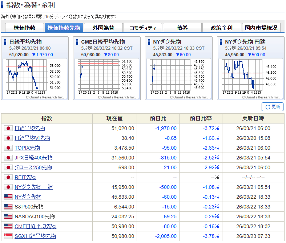Open the 国内市場概況 tab
The height and width of the screenshot is (243, 286).
click(261, 28)
